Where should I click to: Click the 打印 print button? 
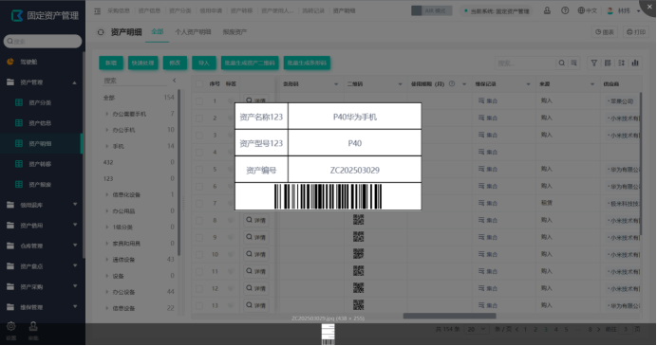point(636,32)
